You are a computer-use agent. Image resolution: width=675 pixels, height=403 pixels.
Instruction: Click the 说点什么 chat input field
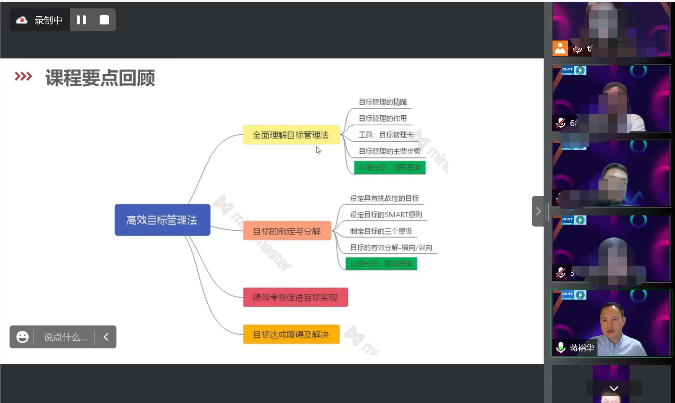pos(65,337)
